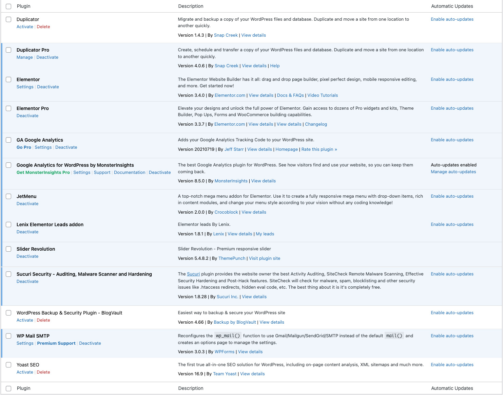Deactivate Slider Revolution
The image size is (503, 395).
pyautogui.click(x=27, y=256)
